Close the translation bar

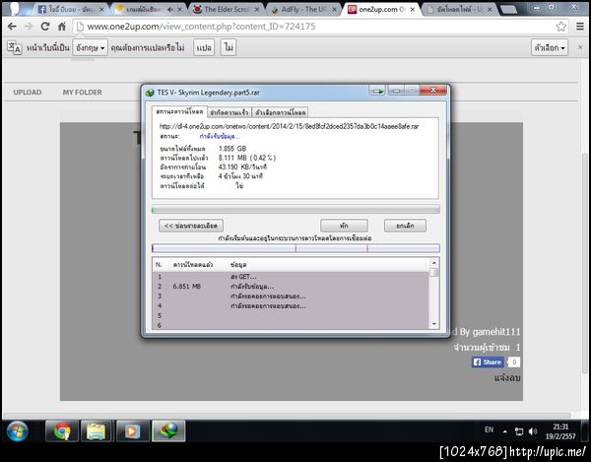[x=580, y=47]
